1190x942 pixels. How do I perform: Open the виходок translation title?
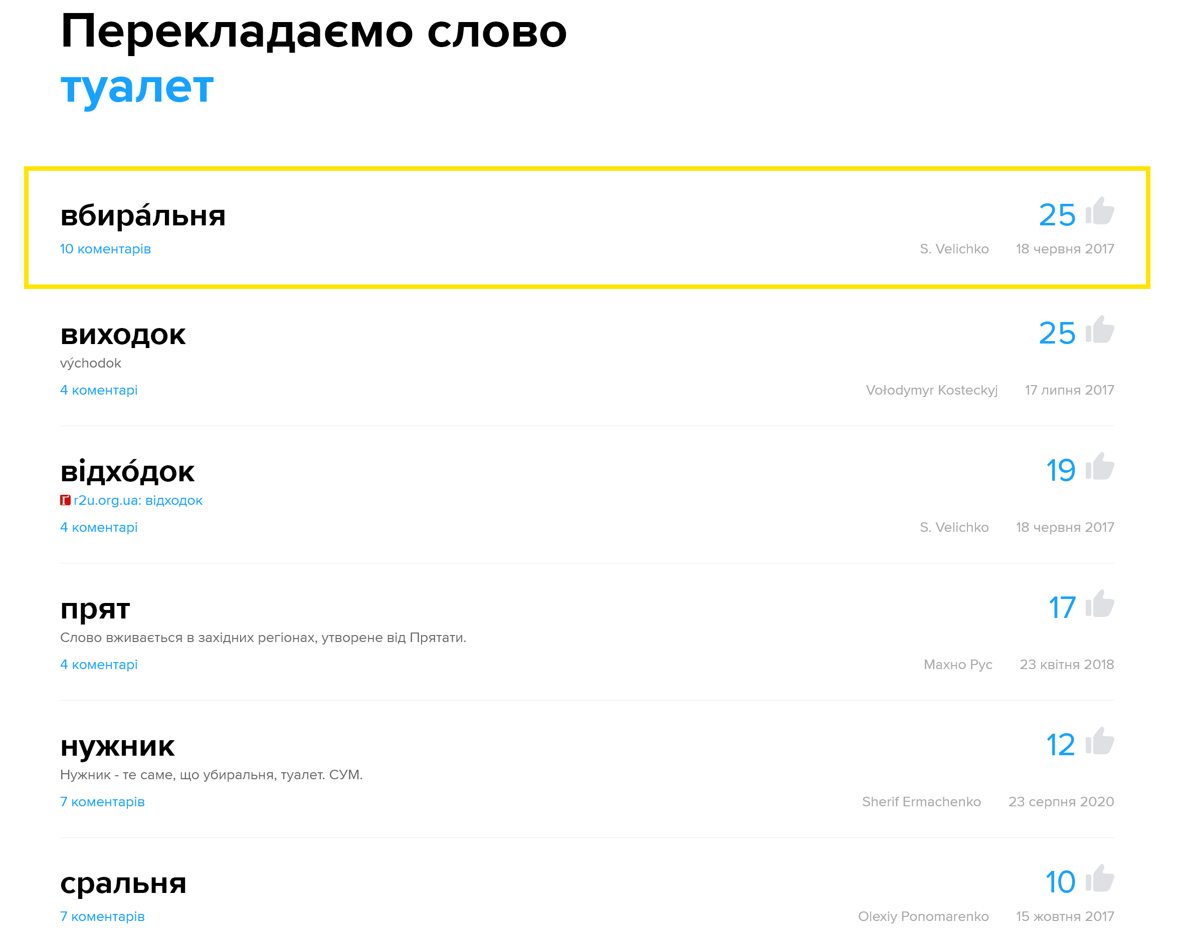click(123, 335)
